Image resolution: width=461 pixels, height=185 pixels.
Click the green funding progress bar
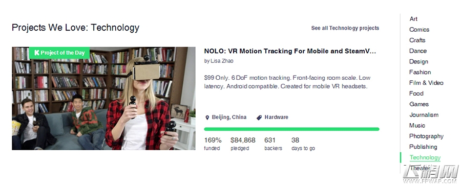tap(291, 129)
